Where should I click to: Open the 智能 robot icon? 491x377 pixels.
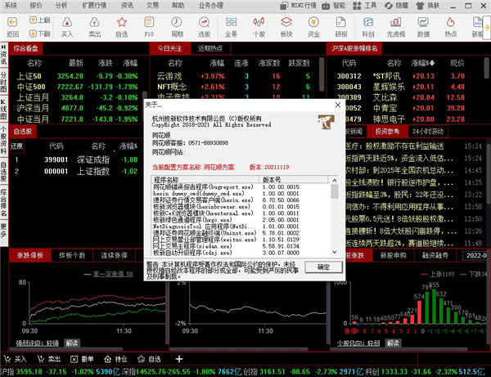(x=326, y=6)
